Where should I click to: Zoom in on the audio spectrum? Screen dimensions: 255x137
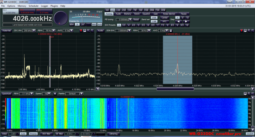(249, 31)
